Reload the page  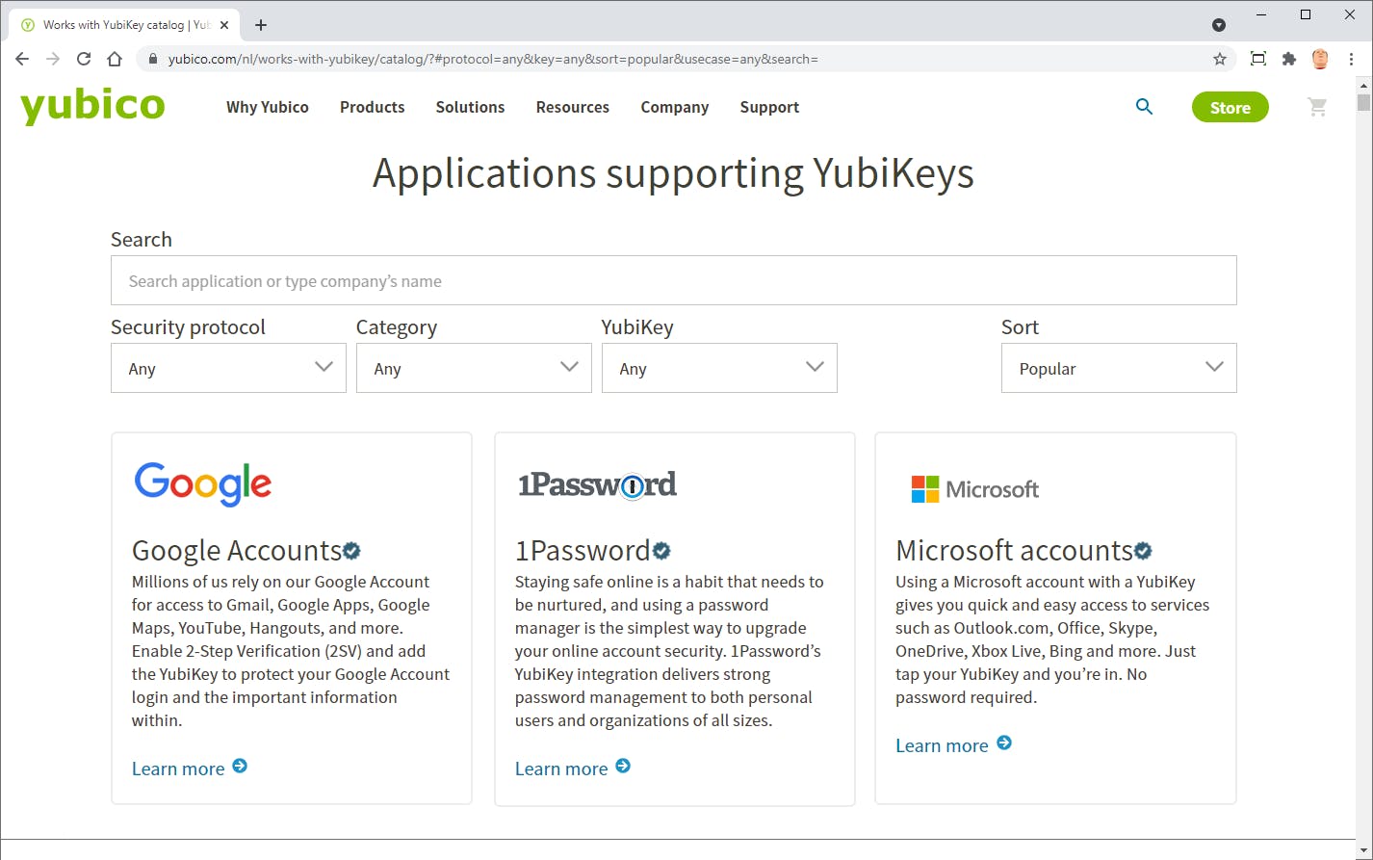coord(84,59)
